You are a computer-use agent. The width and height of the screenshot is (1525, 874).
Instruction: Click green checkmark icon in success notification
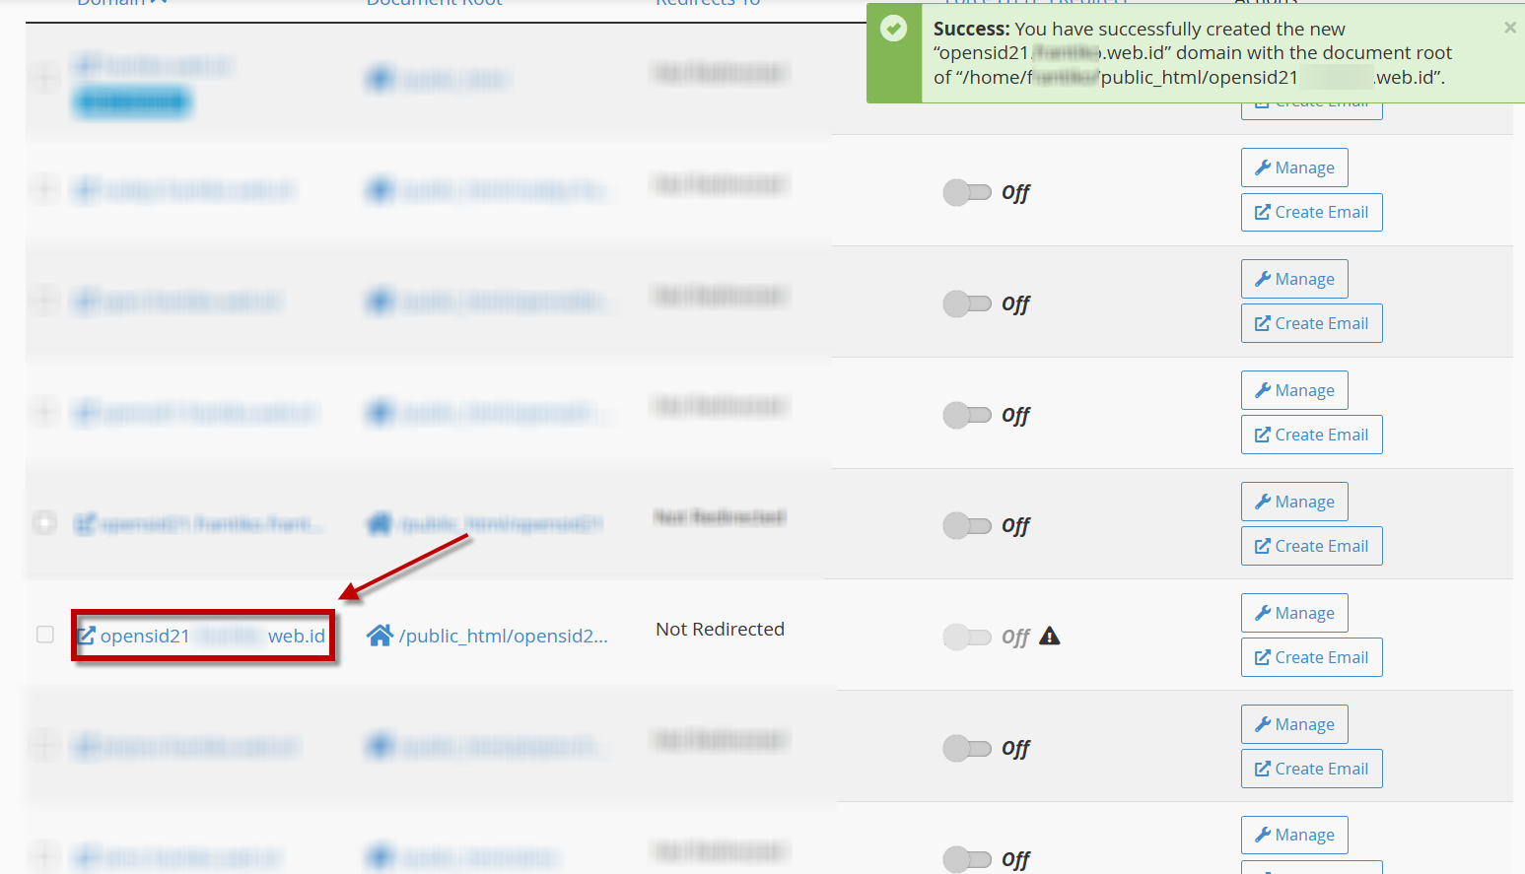point(894,29)
